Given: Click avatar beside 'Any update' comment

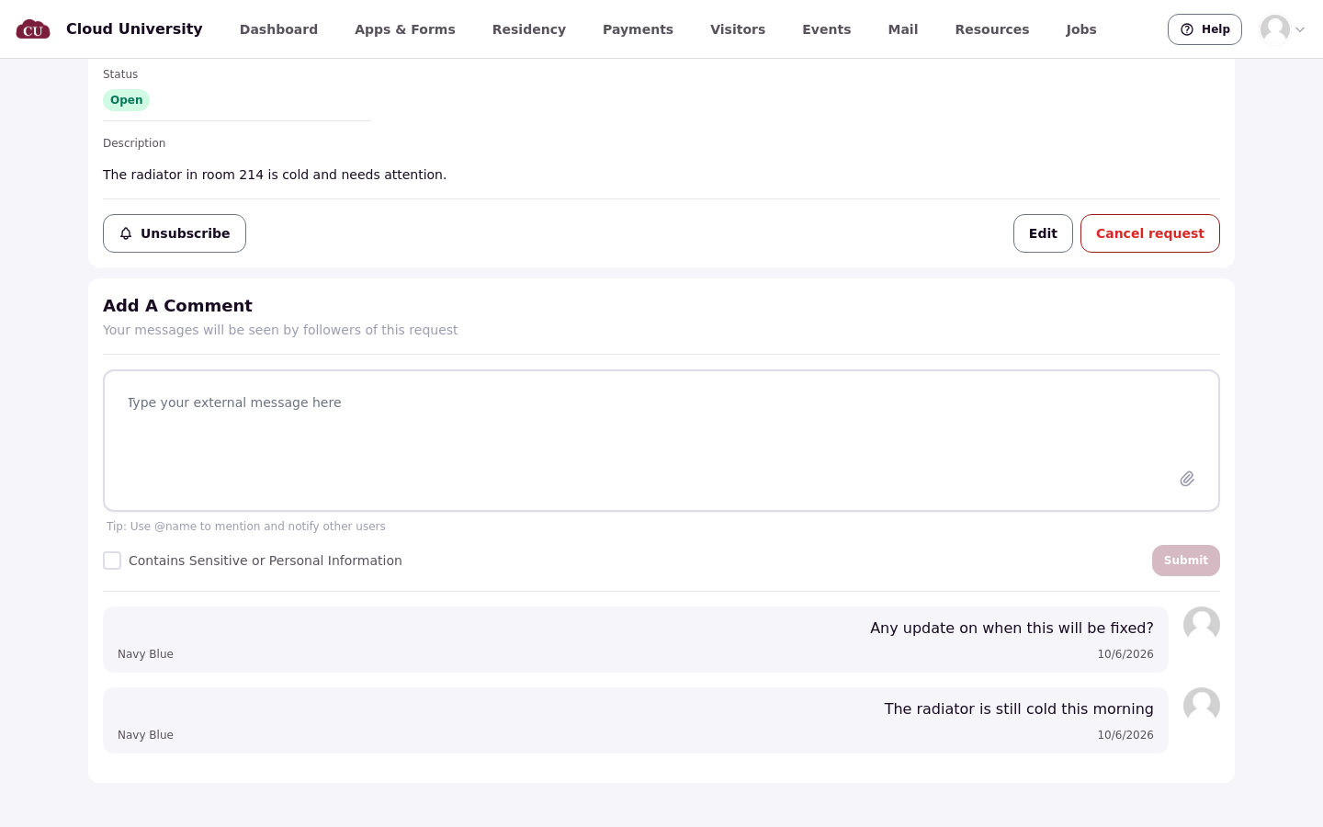Looking at the screenshot, I should [x=1202, y=625].
